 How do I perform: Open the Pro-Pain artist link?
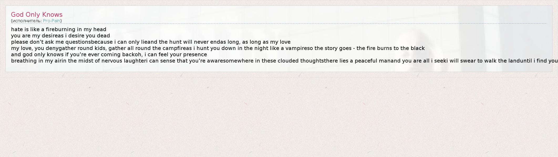tap(52, 21)
